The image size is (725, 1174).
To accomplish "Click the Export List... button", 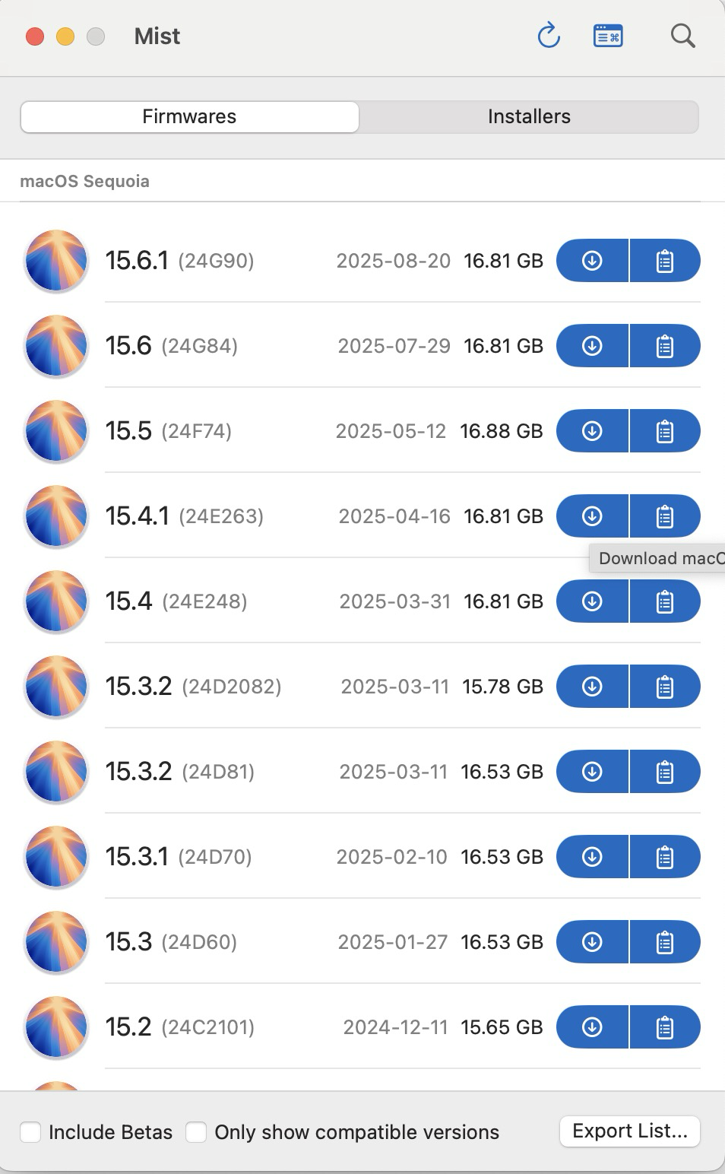I will point(630,1131).
